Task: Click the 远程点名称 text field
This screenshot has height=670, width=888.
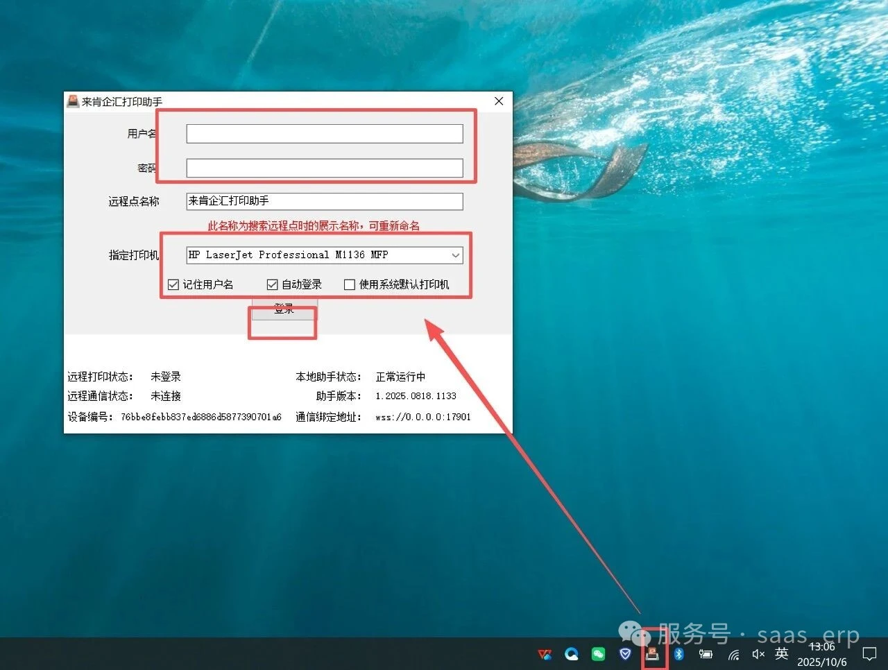Action: (324, 201)
